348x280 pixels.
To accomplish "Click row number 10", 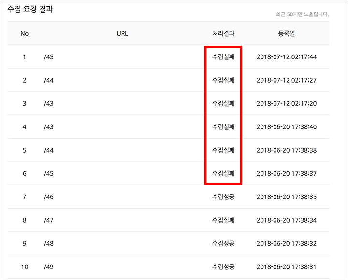I will 25,267.
